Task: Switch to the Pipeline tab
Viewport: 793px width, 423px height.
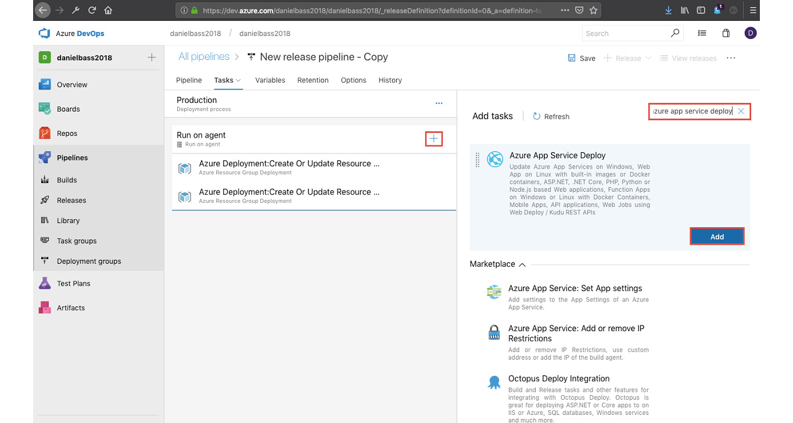Action: (x=189, y=80)
